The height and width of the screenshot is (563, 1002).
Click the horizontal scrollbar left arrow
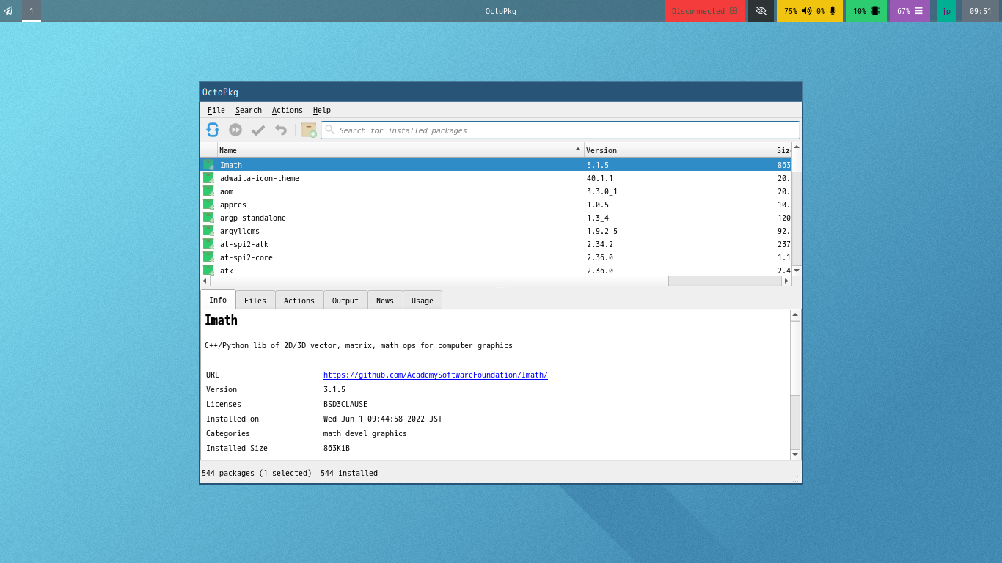[x=205, y=281]
